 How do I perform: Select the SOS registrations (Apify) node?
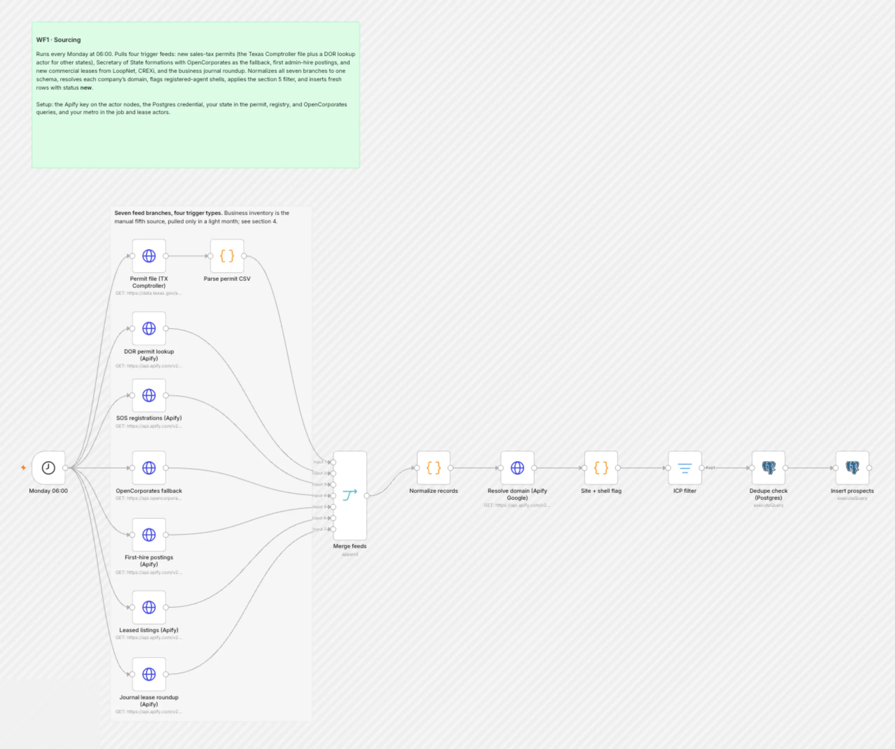(149, 395)
